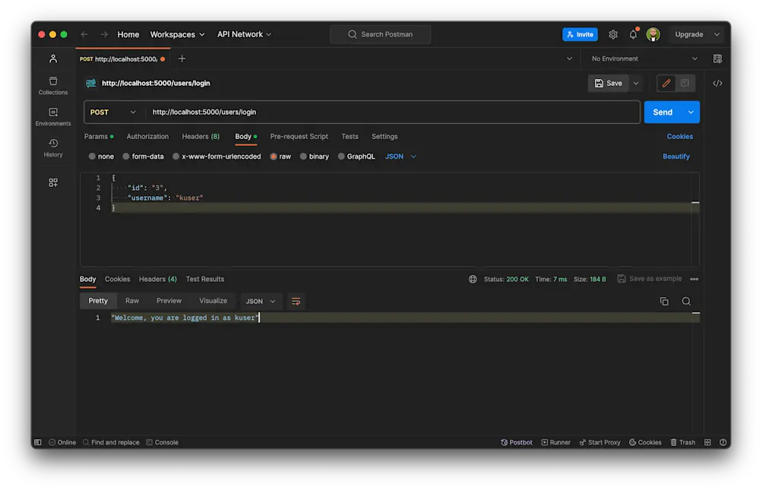
Task: Open the help icon in the status bar
Action: 723,442
